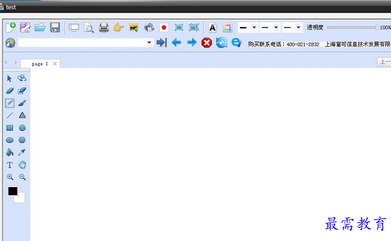
Task: Click the 上一 previous page button
Action: click(384, 61)
